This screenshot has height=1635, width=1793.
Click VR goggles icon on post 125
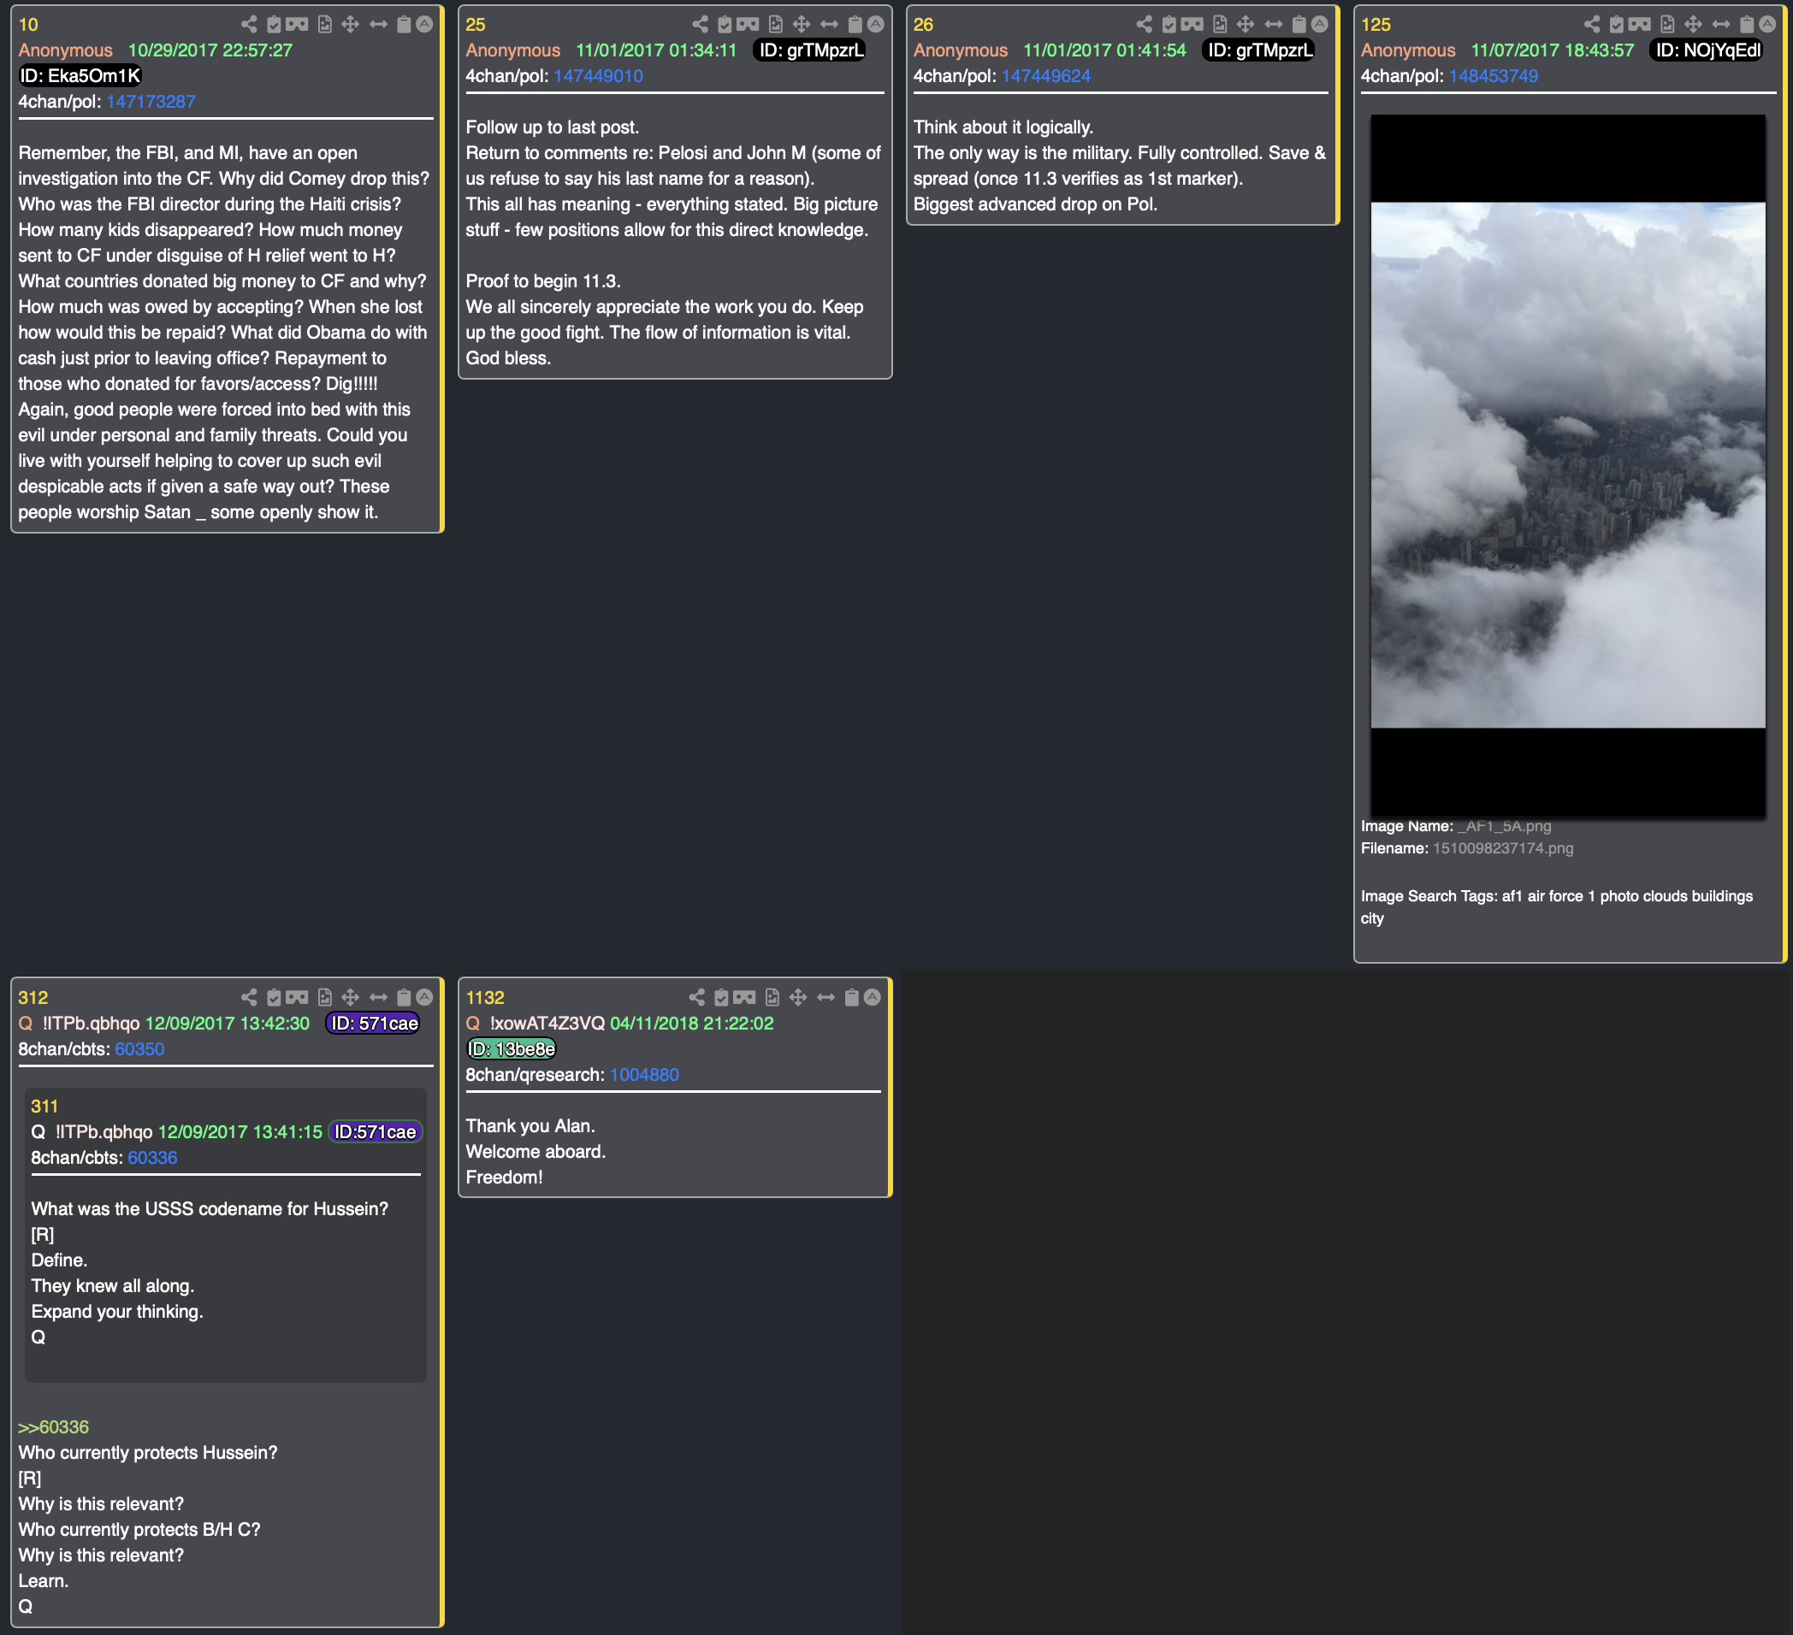pyautogui.click(x=1640, y=25)
